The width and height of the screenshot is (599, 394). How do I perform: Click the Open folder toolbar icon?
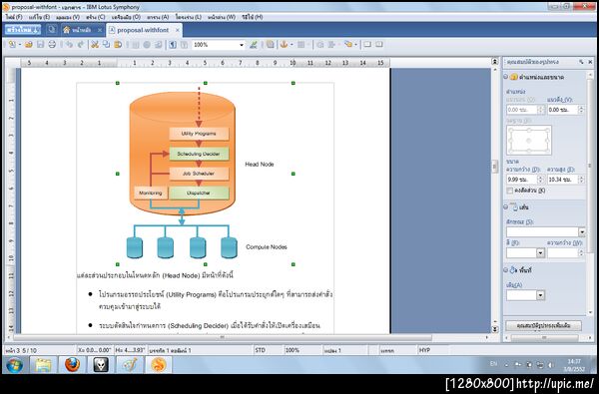(29, 45)
